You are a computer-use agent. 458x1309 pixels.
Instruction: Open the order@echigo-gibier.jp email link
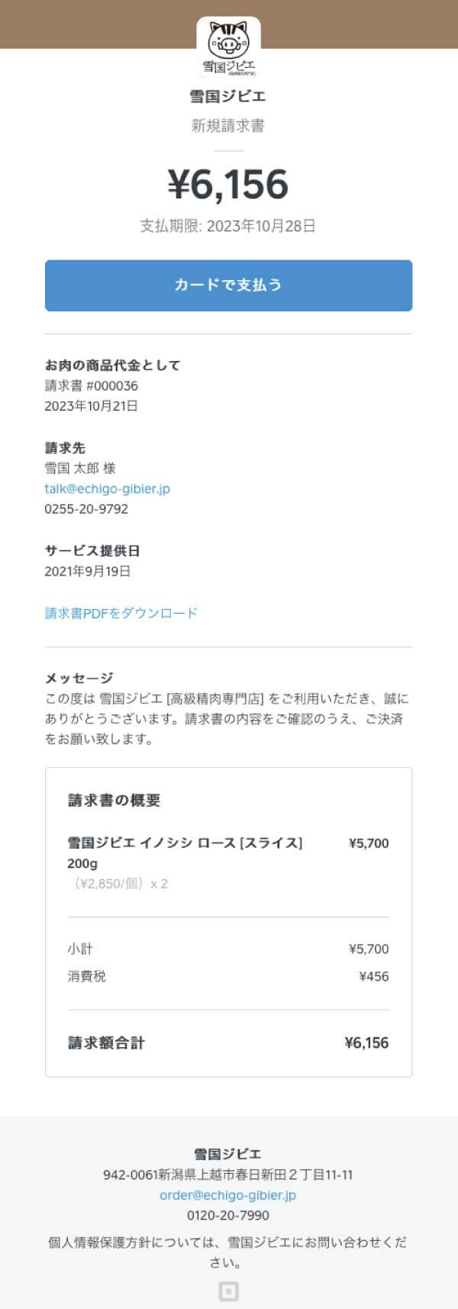pos(227,1195)
